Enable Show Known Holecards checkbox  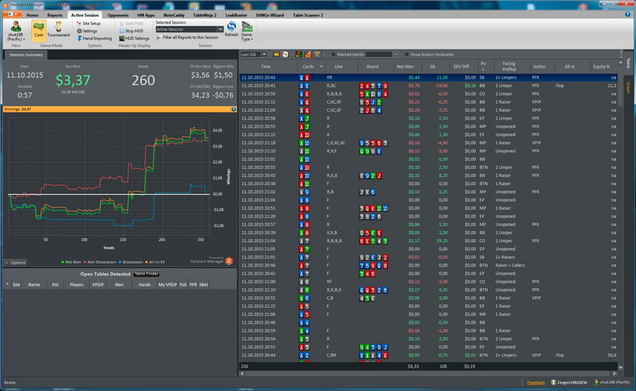(x=407, y=54)
